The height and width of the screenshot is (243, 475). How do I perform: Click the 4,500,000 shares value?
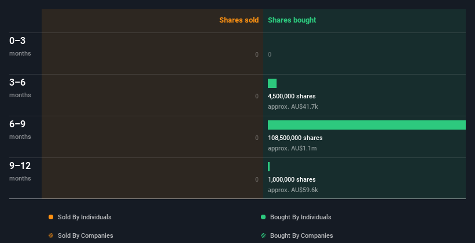coord(292,96)
